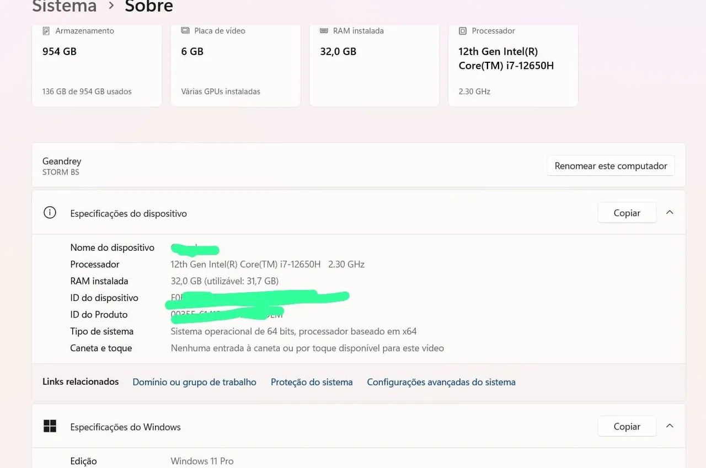Collapse the Especificações do dispositivo section
The width and height of the screenshot is (706, 468).
click(x=670, y=212)
